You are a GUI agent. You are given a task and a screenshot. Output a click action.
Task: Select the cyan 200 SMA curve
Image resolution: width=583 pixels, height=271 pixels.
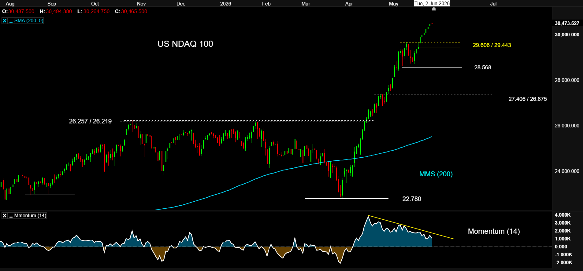[x=293, y=168]
